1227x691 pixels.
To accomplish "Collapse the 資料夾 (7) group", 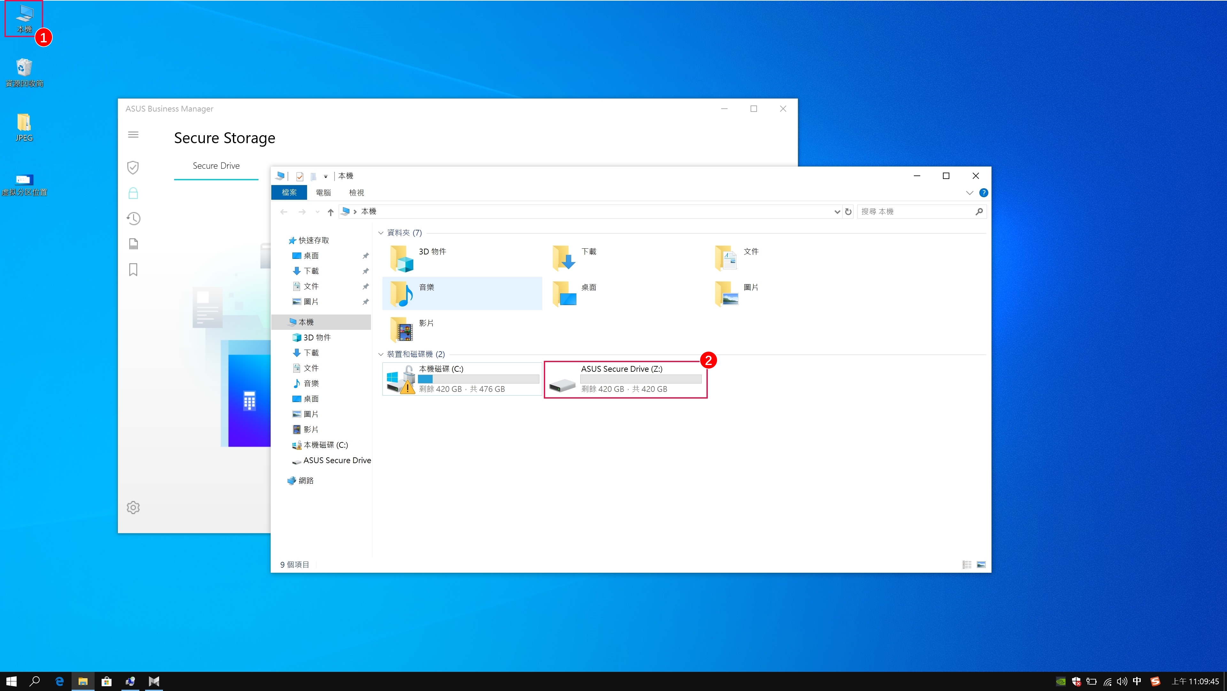I will pyautogui.click(x=381, y=233).
